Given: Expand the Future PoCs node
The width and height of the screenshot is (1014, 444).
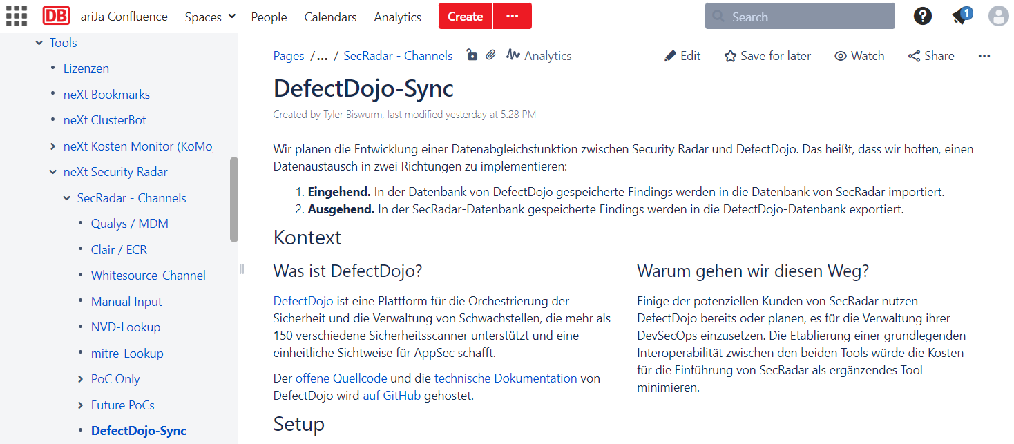Looking at the screenshot, I should tap(81, 405).
